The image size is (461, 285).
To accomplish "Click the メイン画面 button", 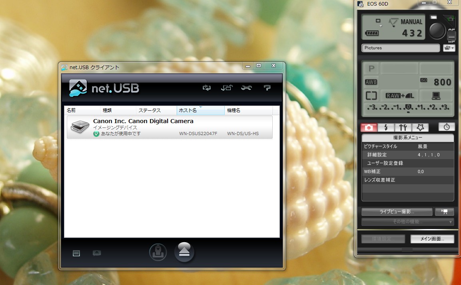I will [432, 239].
